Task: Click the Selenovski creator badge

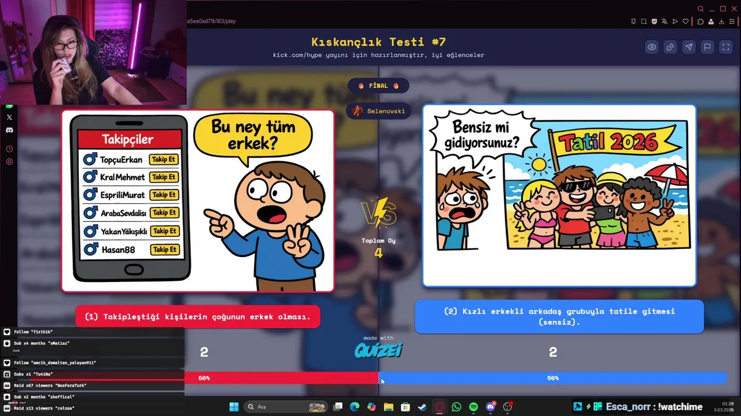Action: pyautogui.click(x=379, y=111)
